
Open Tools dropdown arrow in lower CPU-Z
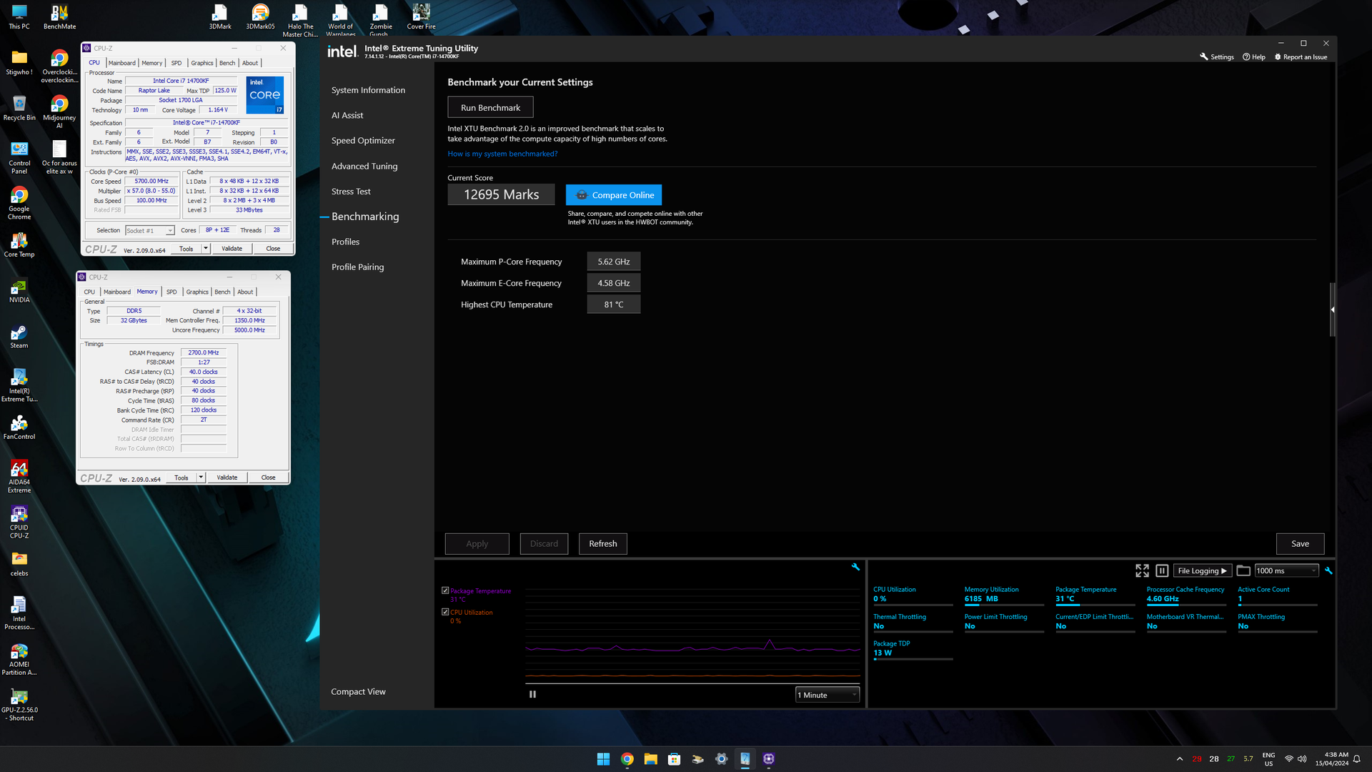pos(201,477)
